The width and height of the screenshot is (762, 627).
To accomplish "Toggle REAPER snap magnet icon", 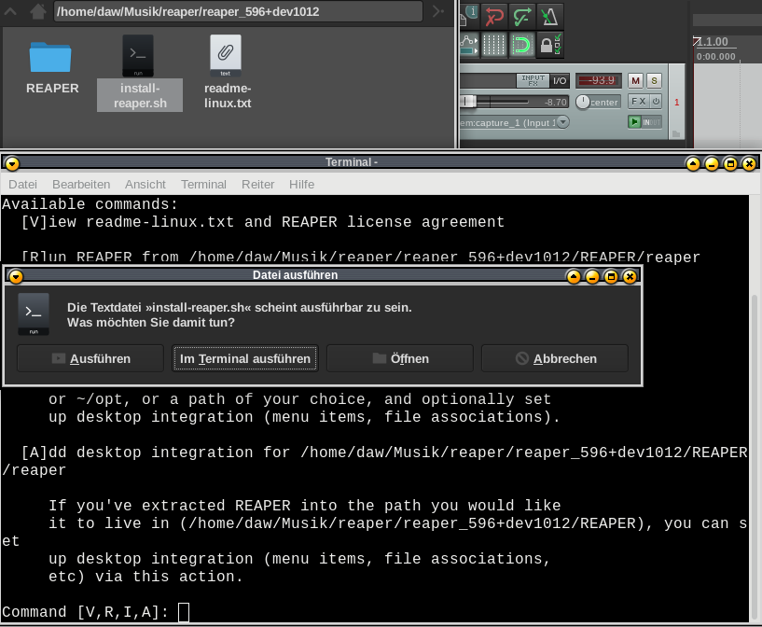I will 522,45.
